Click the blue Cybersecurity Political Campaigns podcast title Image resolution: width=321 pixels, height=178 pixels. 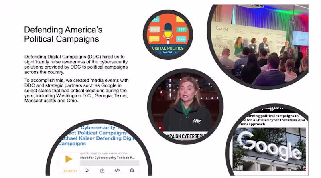coord(96,136)
